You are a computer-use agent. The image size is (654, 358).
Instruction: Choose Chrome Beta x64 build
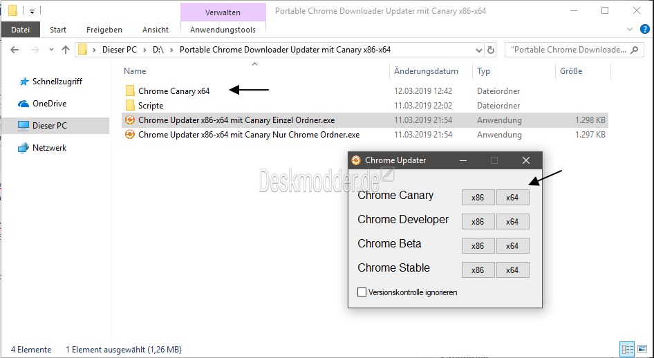(x=512, y=246)
